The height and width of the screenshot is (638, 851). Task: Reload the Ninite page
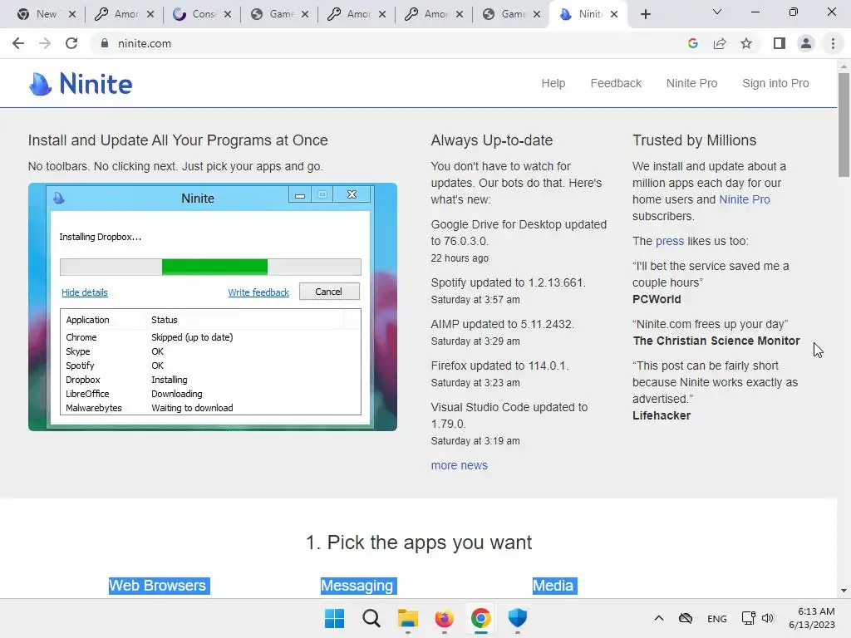tap(71, 43)
